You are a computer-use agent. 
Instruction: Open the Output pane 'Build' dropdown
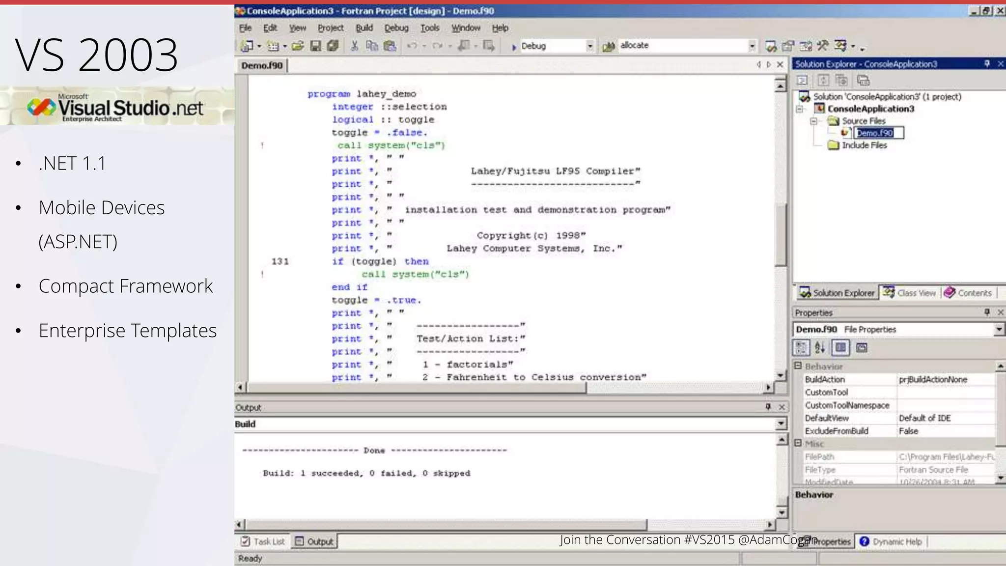click(781, 424)
